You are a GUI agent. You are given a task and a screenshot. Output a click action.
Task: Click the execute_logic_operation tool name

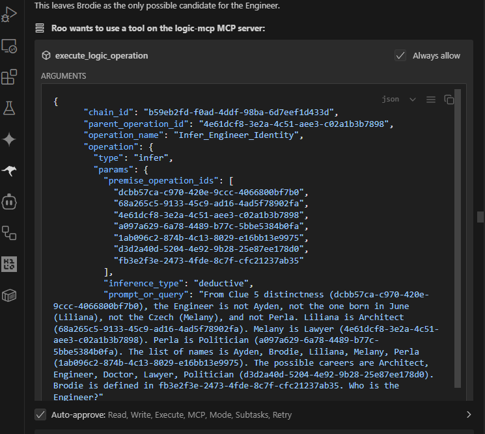click(102, 56)
